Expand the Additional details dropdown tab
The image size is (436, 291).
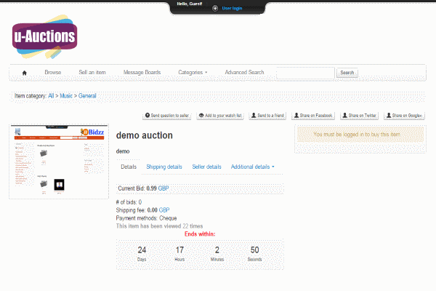[252, 167]
